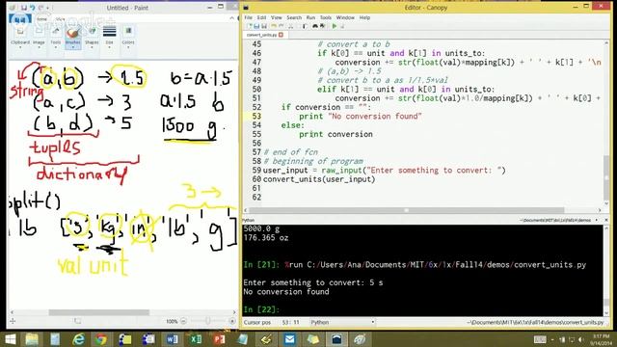This screenshot has height=347, width=617.
Task: Open PowerPoint from the taskbar
Action: [x=219, y=338]
